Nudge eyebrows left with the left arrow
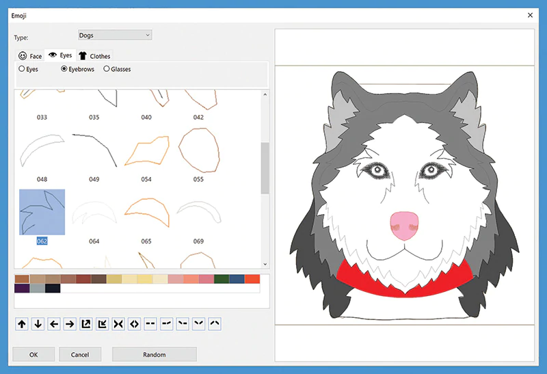This screenshot has height=374, width=547. (54, 324)
